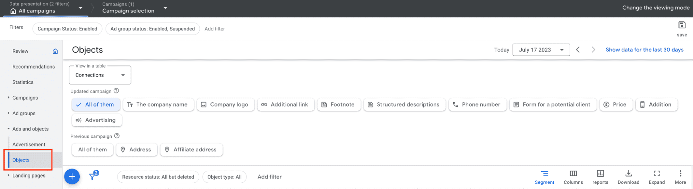Screen dimensions: 693x189
Task: Open the July 17 2023 date dropdown
Action: pos(541,50)
